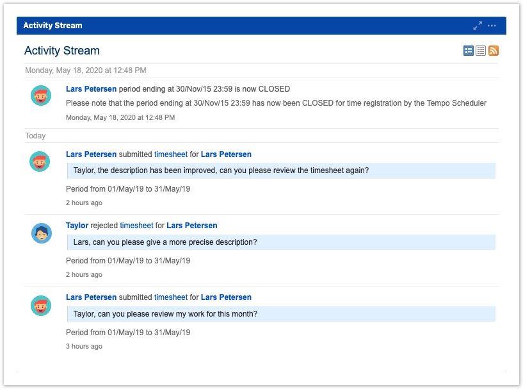Open Taylor's profile name link

77,226
